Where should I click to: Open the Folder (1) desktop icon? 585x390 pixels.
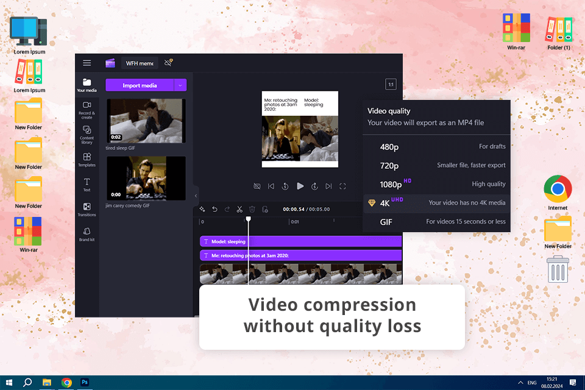click(559, 33)
